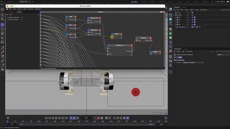Viewport: 230px width, 129px height.
Task: Click the Spline square icon in side palette
Action: [x=170, y=15]
